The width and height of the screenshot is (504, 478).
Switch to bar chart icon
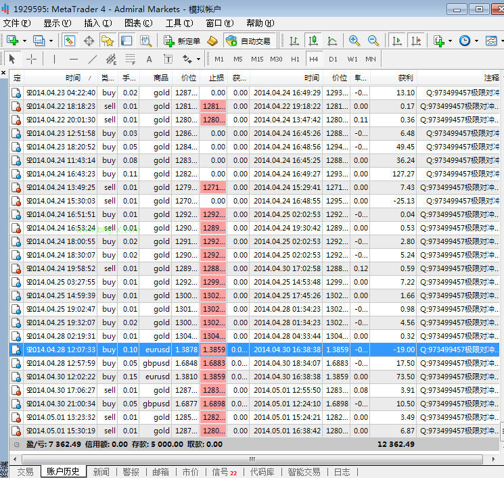pos(294,41)
